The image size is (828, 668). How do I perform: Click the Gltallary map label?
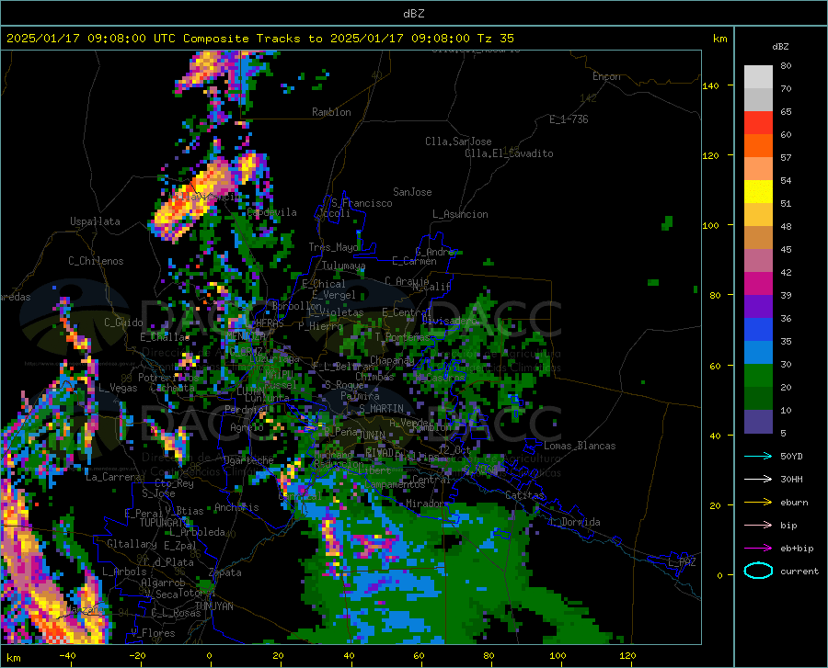[132, 544]
